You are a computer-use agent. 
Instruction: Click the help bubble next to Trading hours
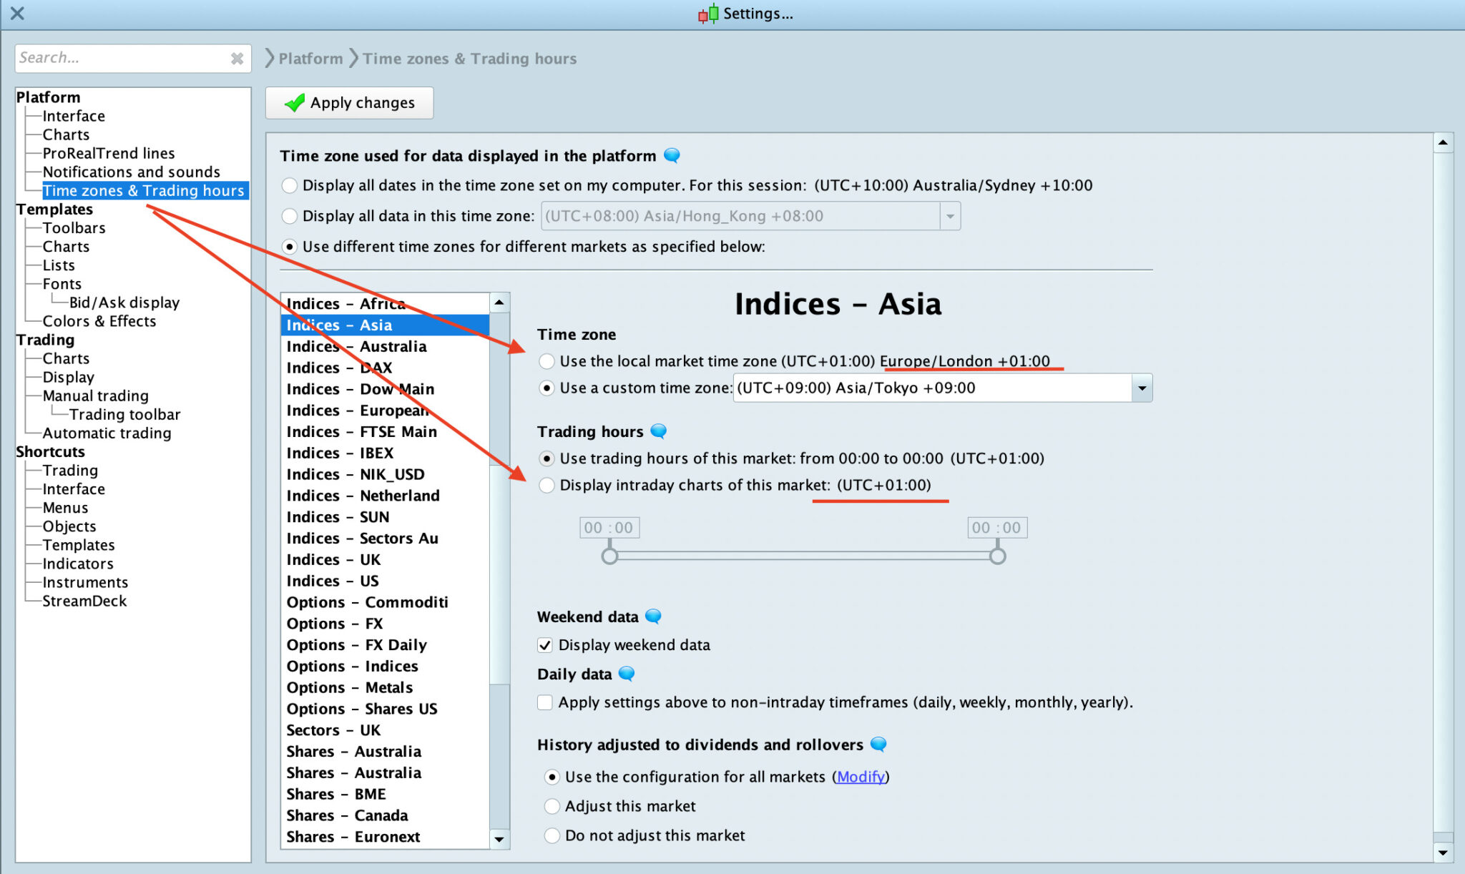pyautogui.click(x=659, y=431)
